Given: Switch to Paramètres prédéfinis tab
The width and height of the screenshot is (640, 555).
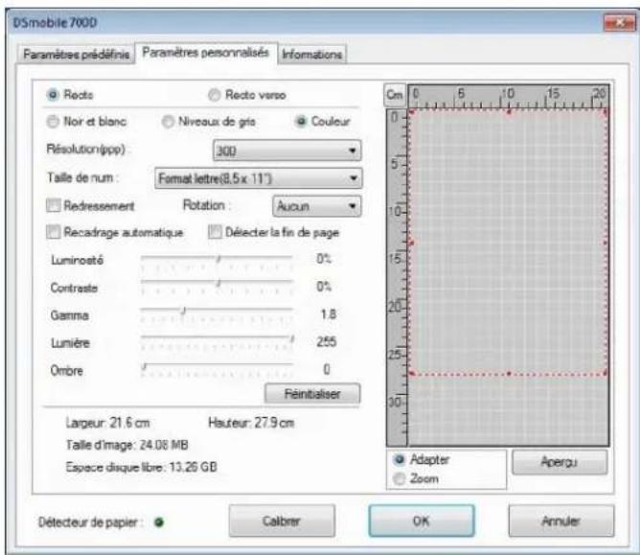Looking at the screenshot, I should [x=76, y=55].
